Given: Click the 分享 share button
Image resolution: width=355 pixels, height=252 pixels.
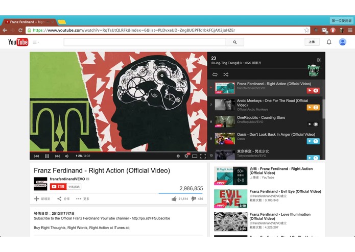Looking at the screenshot, I should 63,198.
